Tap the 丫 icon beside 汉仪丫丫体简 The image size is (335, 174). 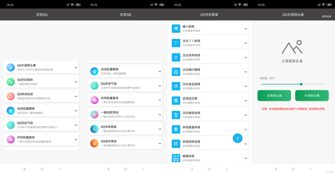pyautogui.click(x=176, y=43)
